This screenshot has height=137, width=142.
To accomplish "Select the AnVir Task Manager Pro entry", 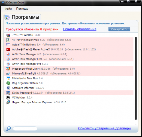I will pos(69,64).
